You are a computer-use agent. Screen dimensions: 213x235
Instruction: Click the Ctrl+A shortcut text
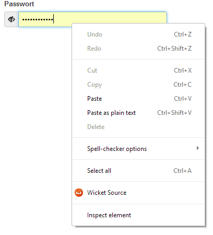pos(183,171)
